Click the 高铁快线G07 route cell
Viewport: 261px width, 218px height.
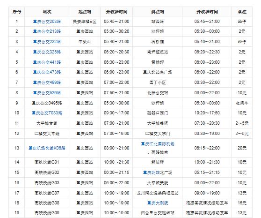coord(47,193)
